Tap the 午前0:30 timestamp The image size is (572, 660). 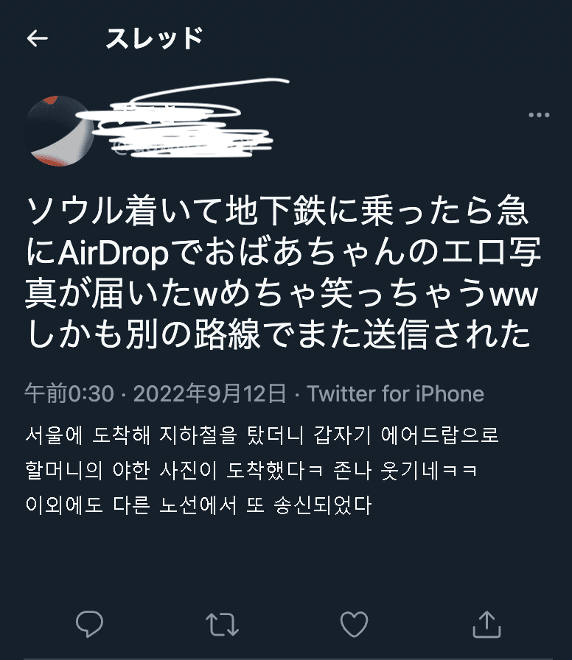tap(69, 394)
